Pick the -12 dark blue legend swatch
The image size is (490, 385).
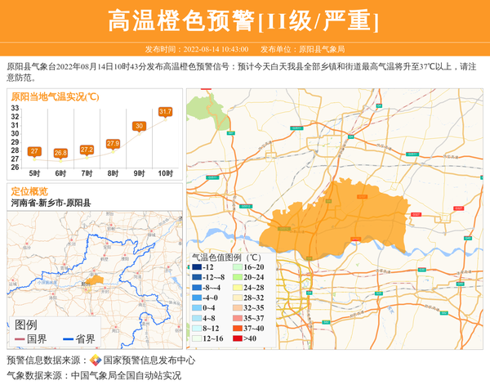197,267
